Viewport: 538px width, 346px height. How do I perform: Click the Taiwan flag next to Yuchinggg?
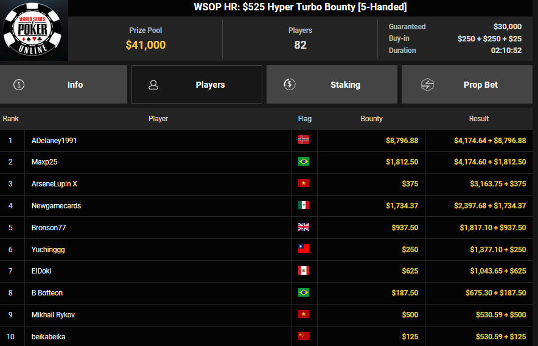[x=304, y=249]
